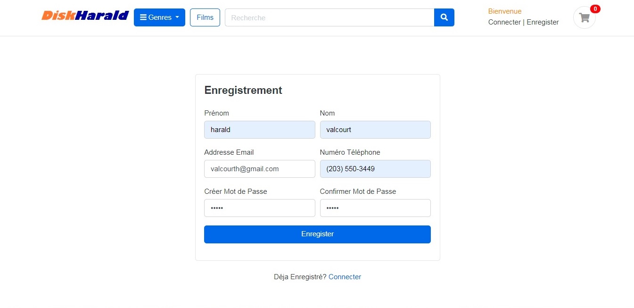634x308 pixels.
Task: Click Enregister link in the header
Action: 543,22
